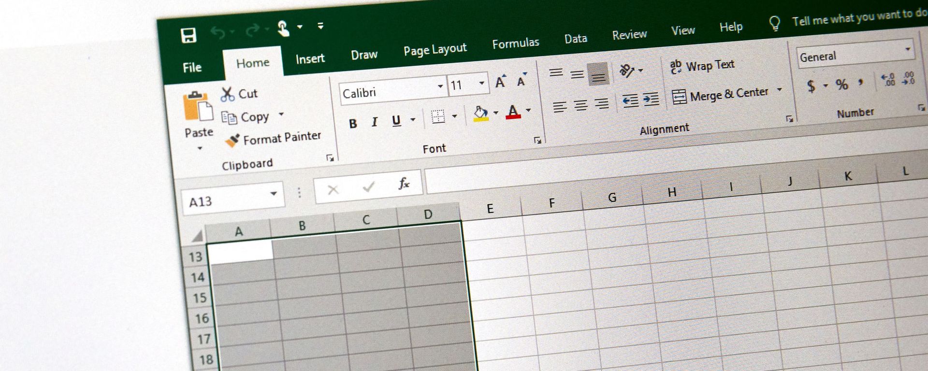Click Increase Decimal icon
The image size is (928, 371).
(x=888, y=79)
